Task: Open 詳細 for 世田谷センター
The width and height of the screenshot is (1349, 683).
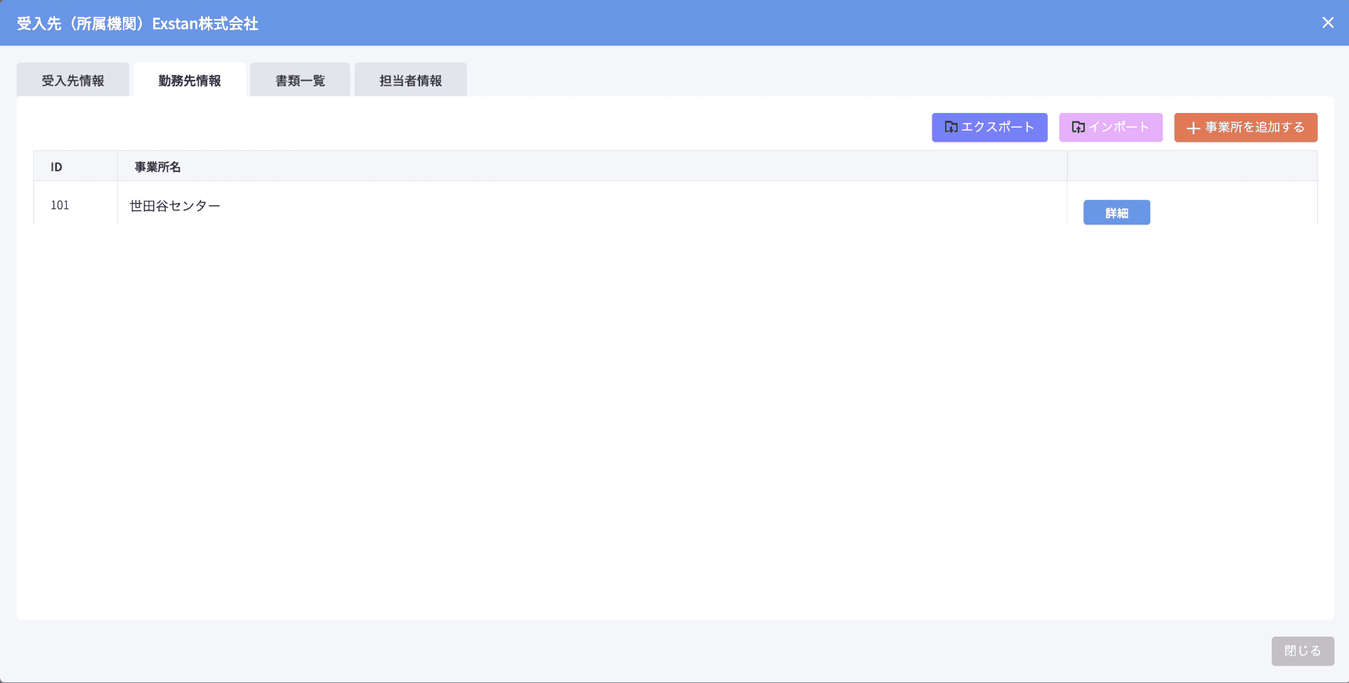Action: coord(1116,213)
